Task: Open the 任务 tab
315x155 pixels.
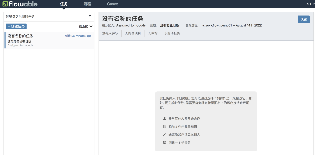Action: 64,4
